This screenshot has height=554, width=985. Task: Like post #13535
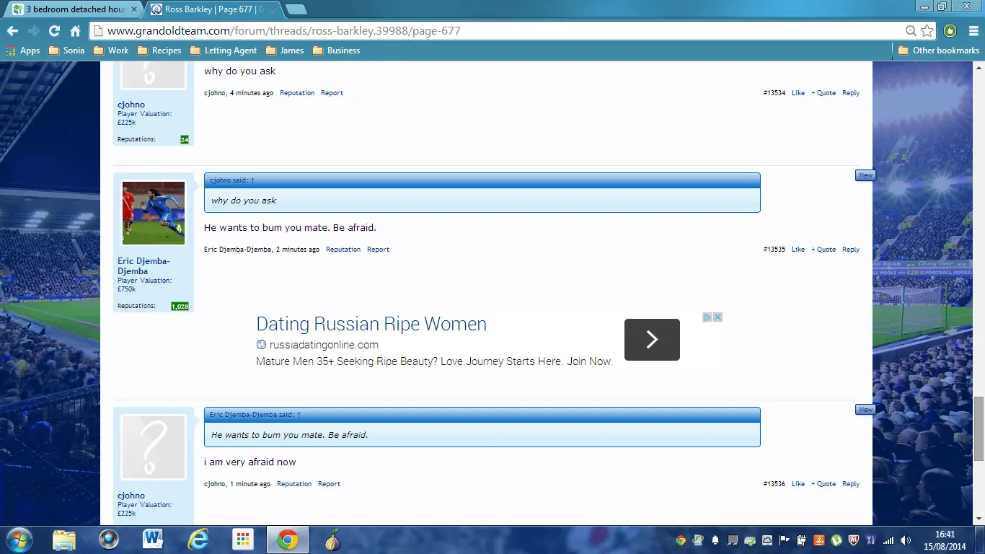(x=798, y=250)
